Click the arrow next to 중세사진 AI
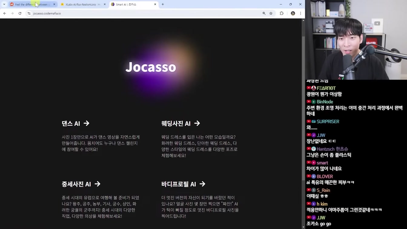 pos(98,184)
